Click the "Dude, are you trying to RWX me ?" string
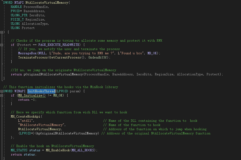This screenshot has width=241, height=160. tap(82, 53)
